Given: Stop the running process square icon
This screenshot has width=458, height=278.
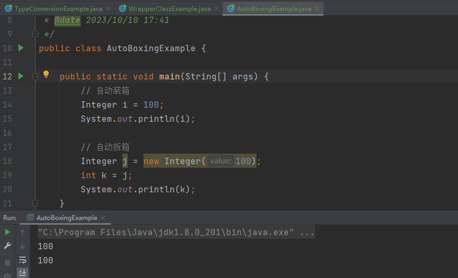Looking at the screenshot, I should [8, 263].
